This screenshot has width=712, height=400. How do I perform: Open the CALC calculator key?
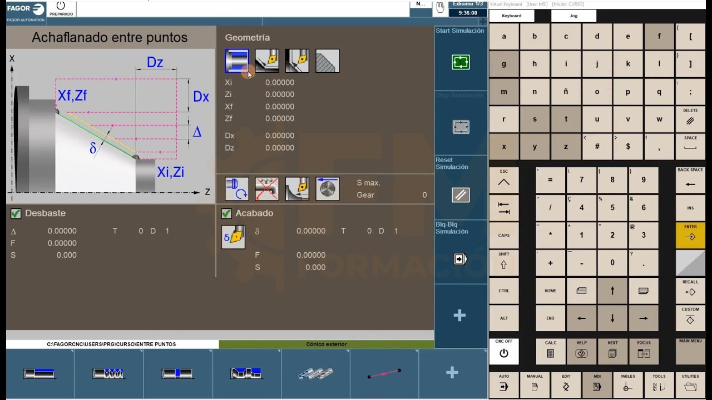[551, 351]
